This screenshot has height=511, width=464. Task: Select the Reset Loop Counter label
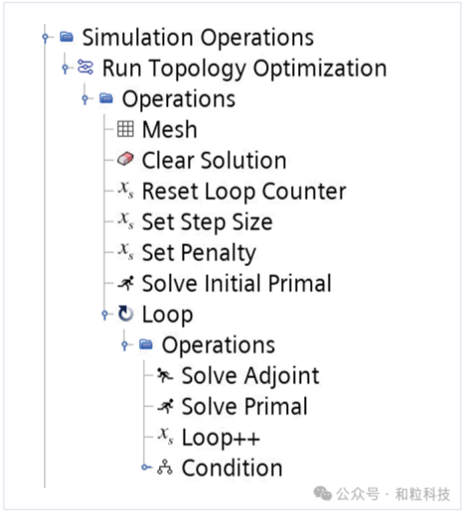(x=243, y=191)
